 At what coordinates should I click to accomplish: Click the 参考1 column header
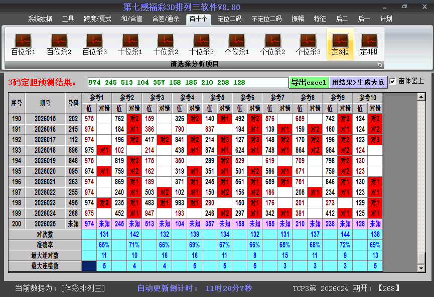[x=96, y=97]
